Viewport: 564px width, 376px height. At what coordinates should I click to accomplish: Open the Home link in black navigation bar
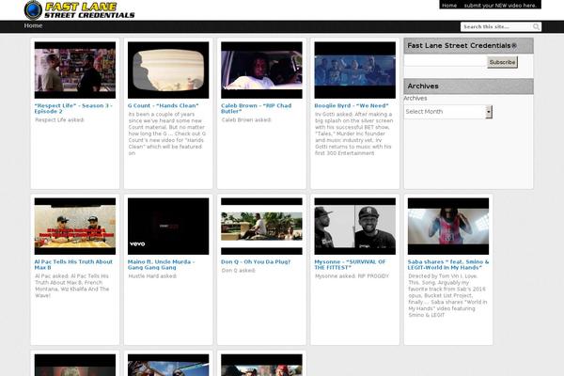coord(33,25)
